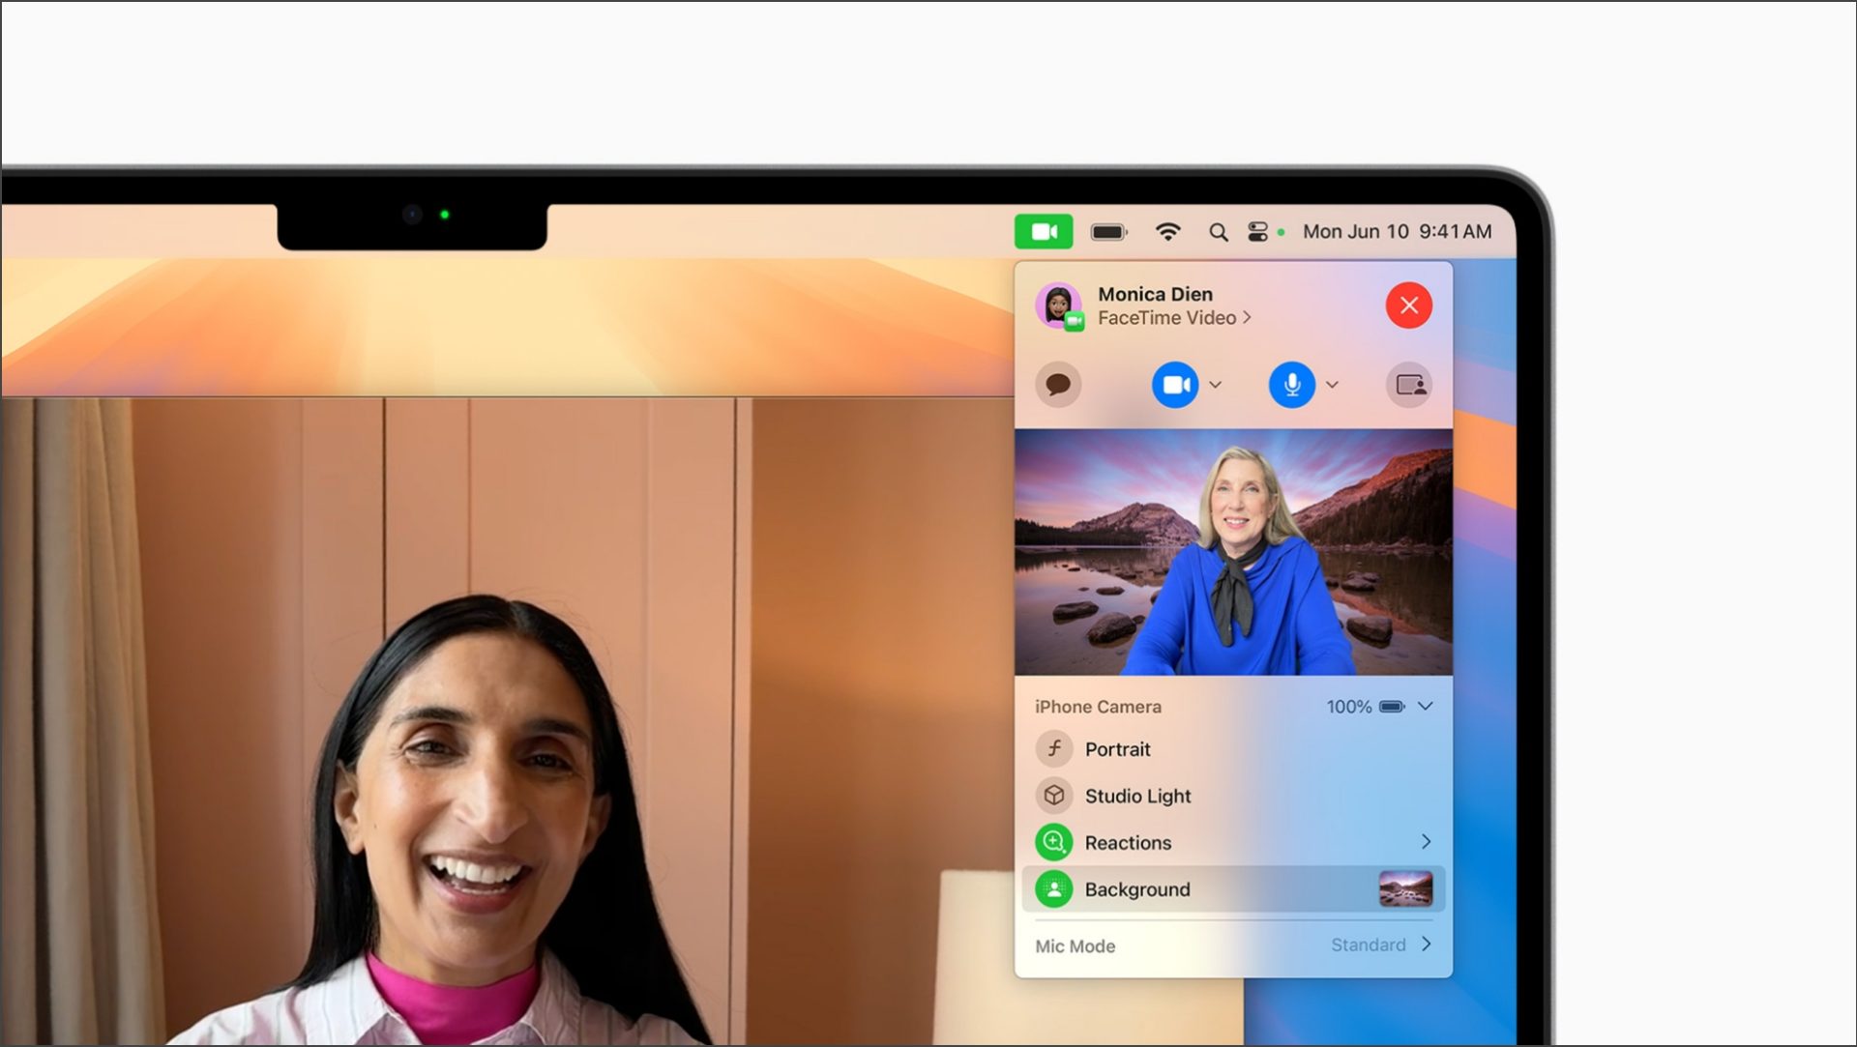The image size is (1857, 1047).
Task: Click the message bubble icon
Action: click(1060, 384)
